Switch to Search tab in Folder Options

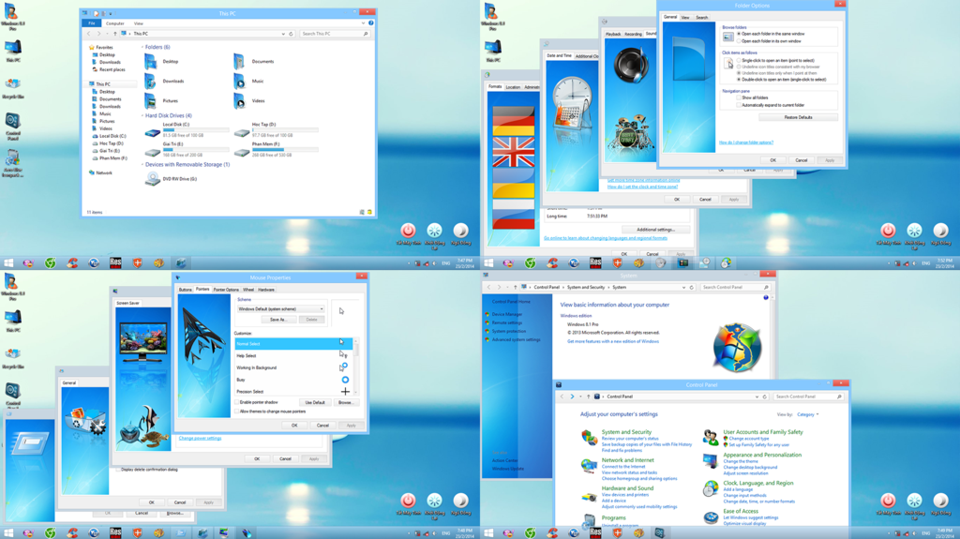(x=701, y=18)
